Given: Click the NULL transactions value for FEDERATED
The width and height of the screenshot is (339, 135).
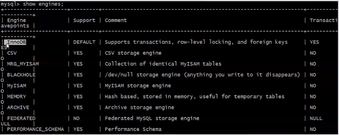Looking at the screenshot, I should [316, 118].
